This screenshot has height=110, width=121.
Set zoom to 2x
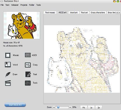99,108
